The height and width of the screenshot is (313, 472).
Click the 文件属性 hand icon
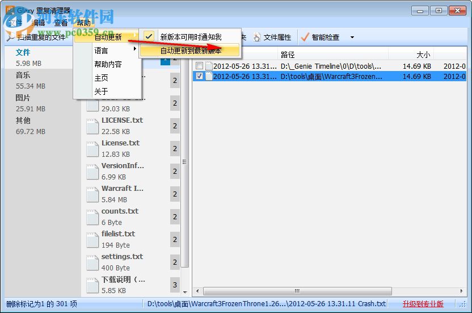tap(257, 37)
